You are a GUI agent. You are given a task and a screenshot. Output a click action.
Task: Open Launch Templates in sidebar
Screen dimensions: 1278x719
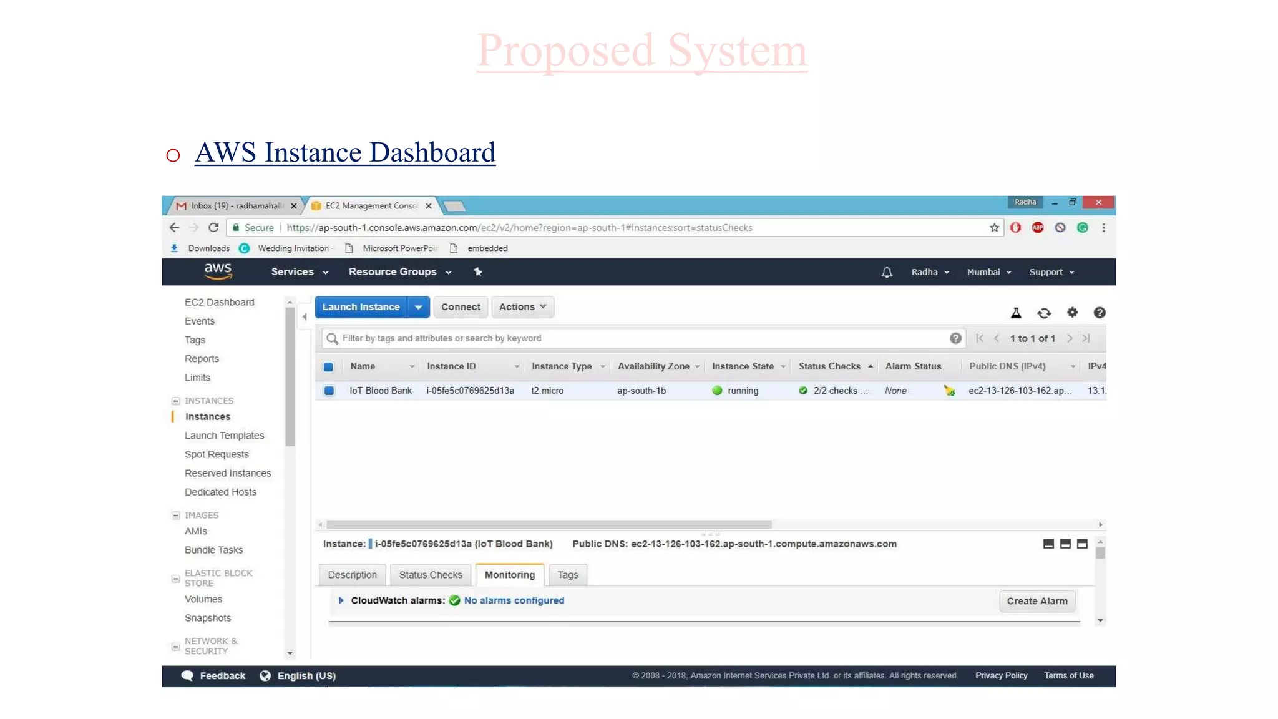pos(225,436)
